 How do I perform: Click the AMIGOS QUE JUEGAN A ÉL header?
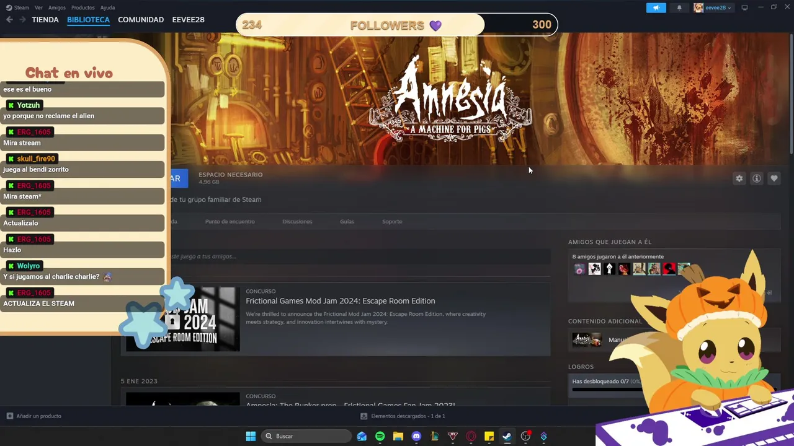[x=610, y=242]
